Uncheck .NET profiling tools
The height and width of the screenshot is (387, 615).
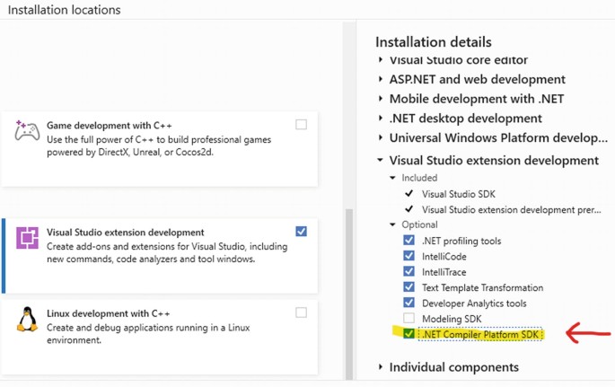pyautogui.click(x=409, y=240)
